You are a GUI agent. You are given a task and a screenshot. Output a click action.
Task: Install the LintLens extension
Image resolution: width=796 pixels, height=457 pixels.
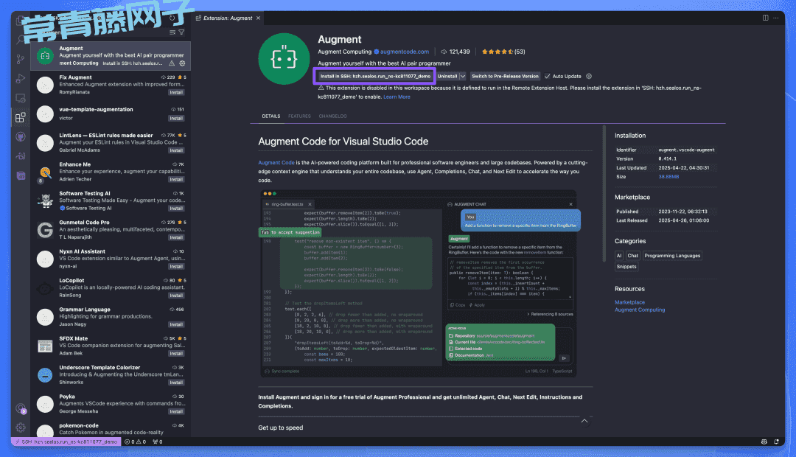coord(176,150)
